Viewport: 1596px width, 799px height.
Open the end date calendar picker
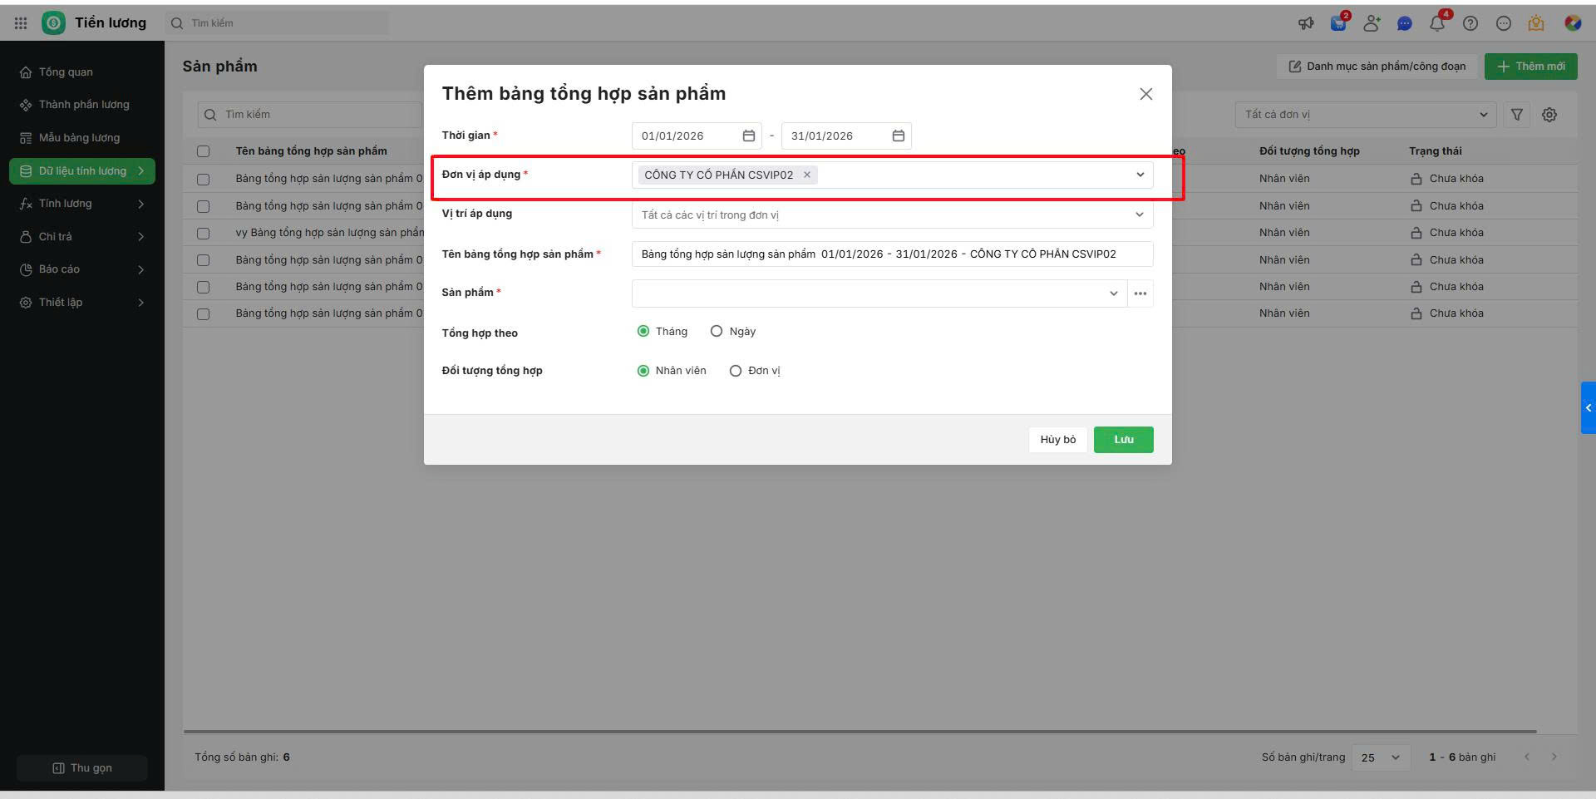coord(898,136)
